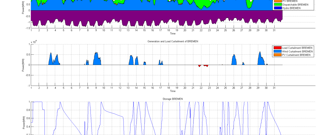Select the Hydro BREMEN legend label
This screenshot has width=316, height=135.
[292, 8]
